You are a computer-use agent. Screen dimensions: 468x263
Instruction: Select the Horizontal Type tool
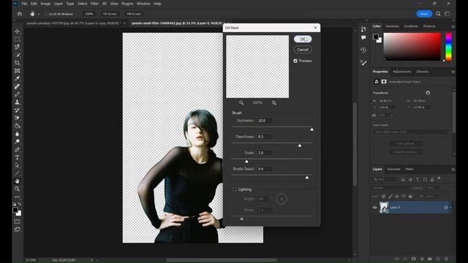(x=18, y=158)
